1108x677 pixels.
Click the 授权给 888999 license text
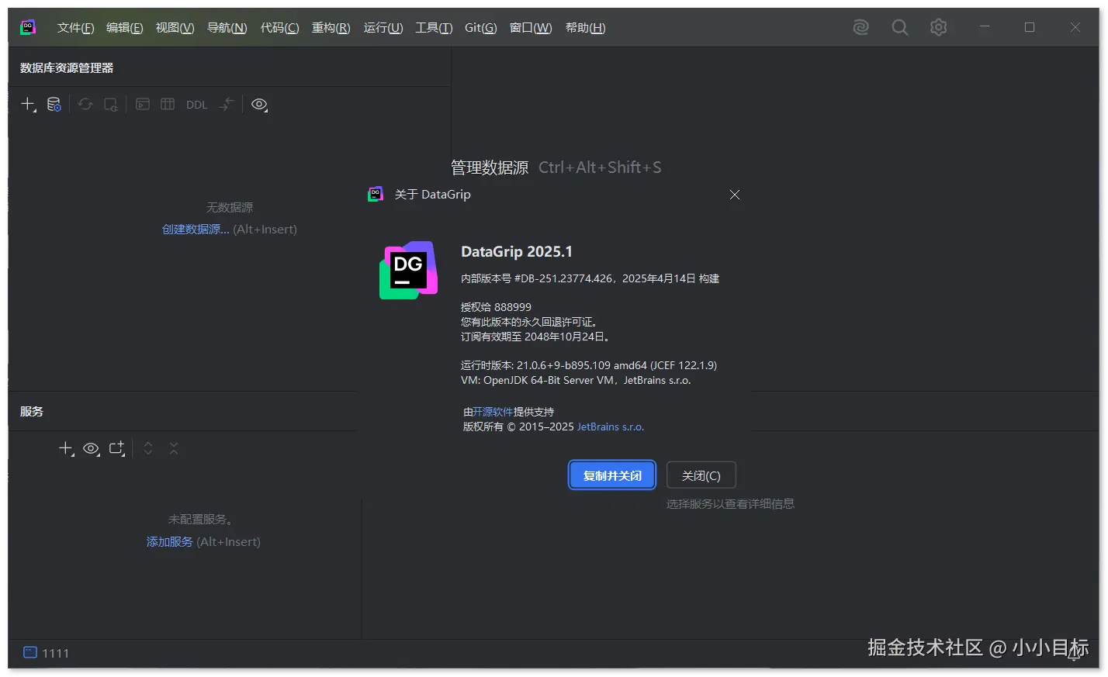[496, 307]
